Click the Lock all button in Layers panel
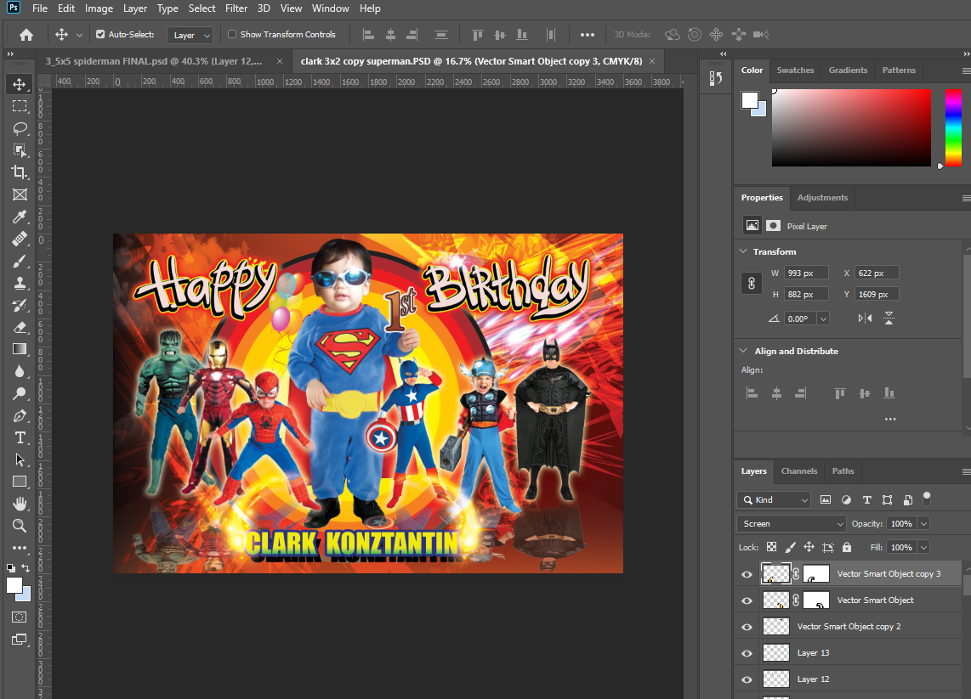The image size is (971, 699). [846, 547]
